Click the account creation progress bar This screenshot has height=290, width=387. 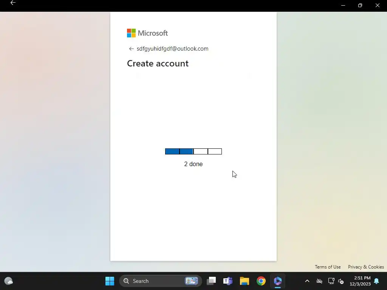pyautogui.click(x=193, y=151)
